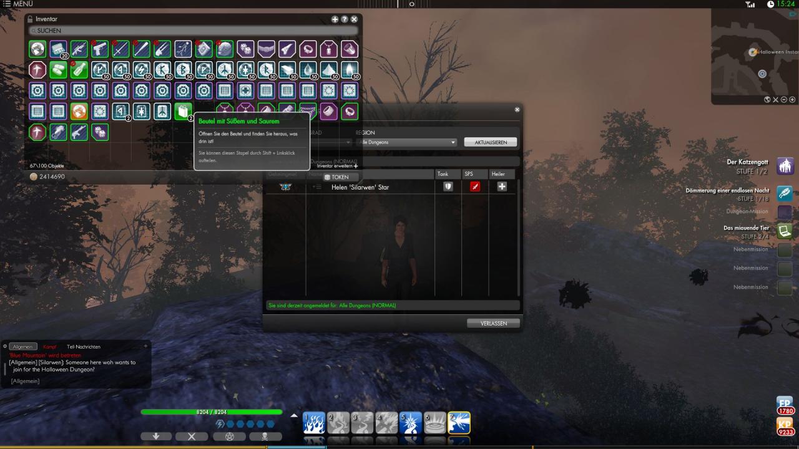Screen dimensions: 799x449
Task: Click the skull button under health bar
Action: (265, 437)
